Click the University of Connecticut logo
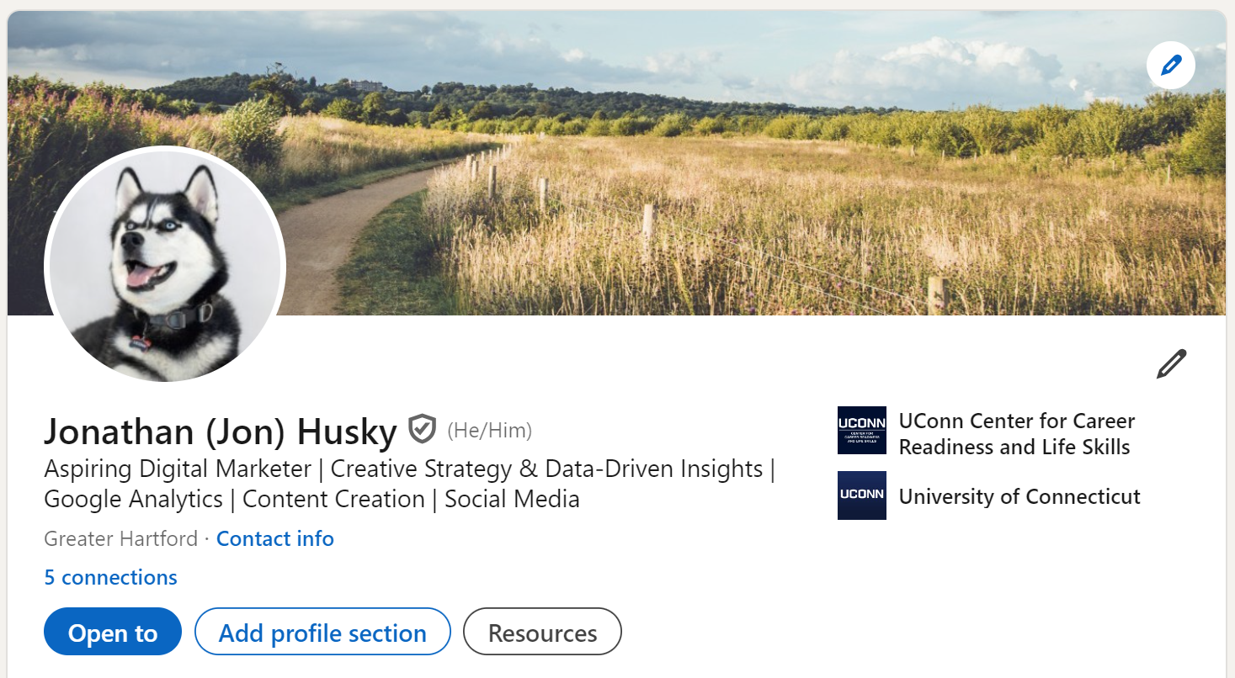 pos(860,495)
